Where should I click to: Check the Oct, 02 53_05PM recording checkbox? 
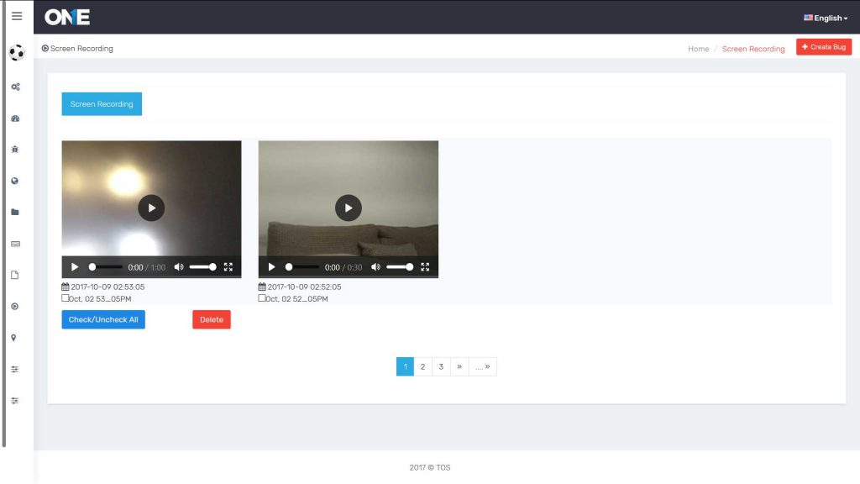[64, 297]
